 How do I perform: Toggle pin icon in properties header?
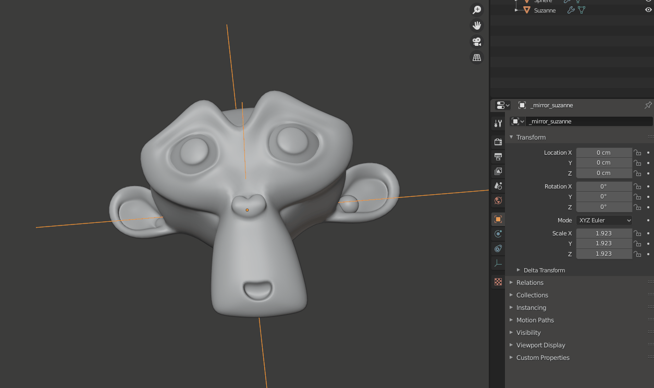click(x=648, y=105)
